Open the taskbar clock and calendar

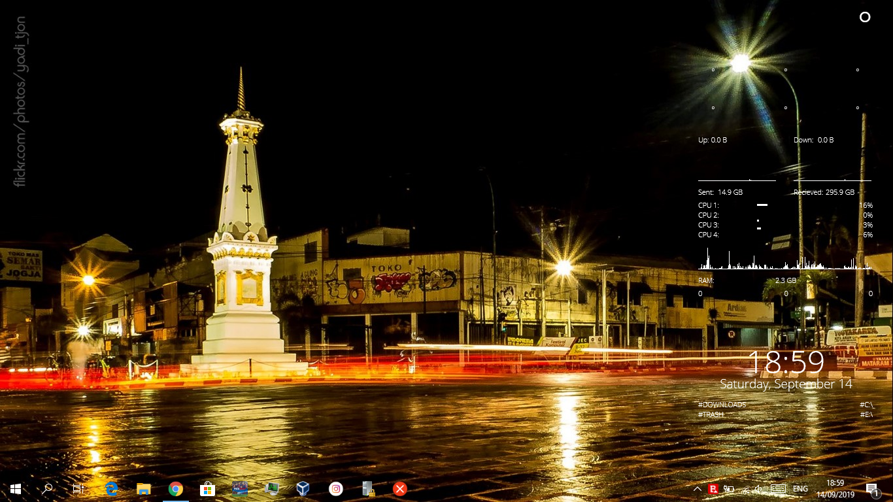click(835, 488)
